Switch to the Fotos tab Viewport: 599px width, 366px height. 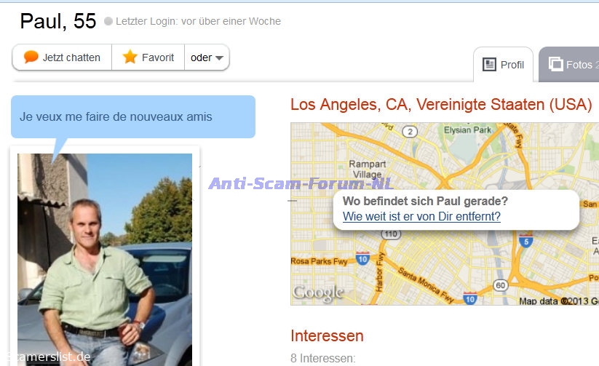569,65
